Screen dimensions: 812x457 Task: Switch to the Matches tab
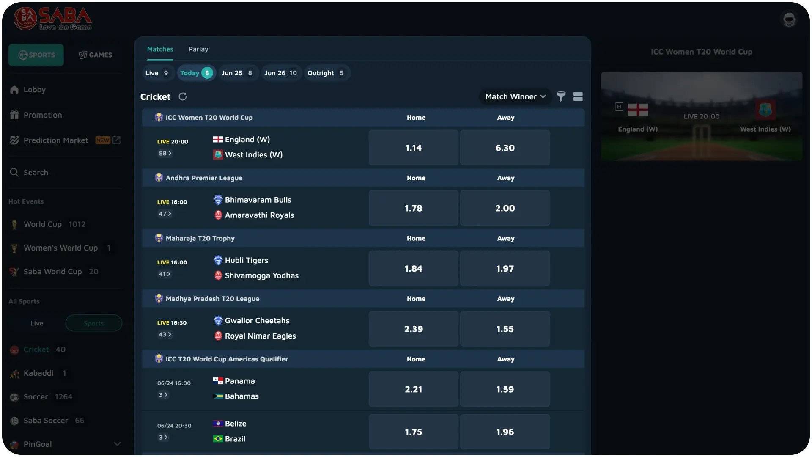[x=160, y=49]
